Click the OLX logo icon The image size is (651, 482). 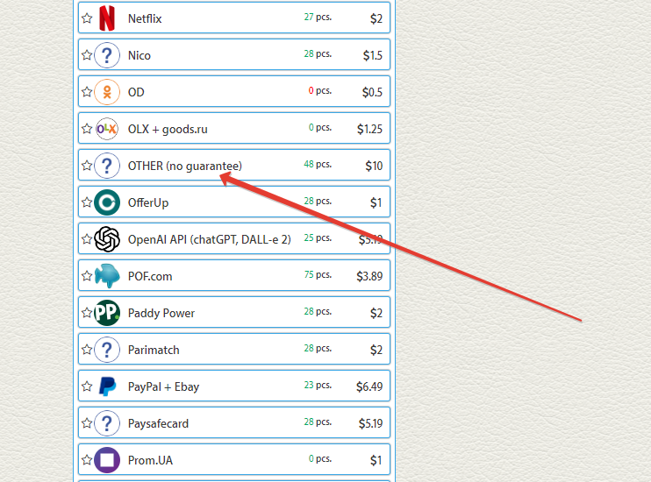pos(107,129)
